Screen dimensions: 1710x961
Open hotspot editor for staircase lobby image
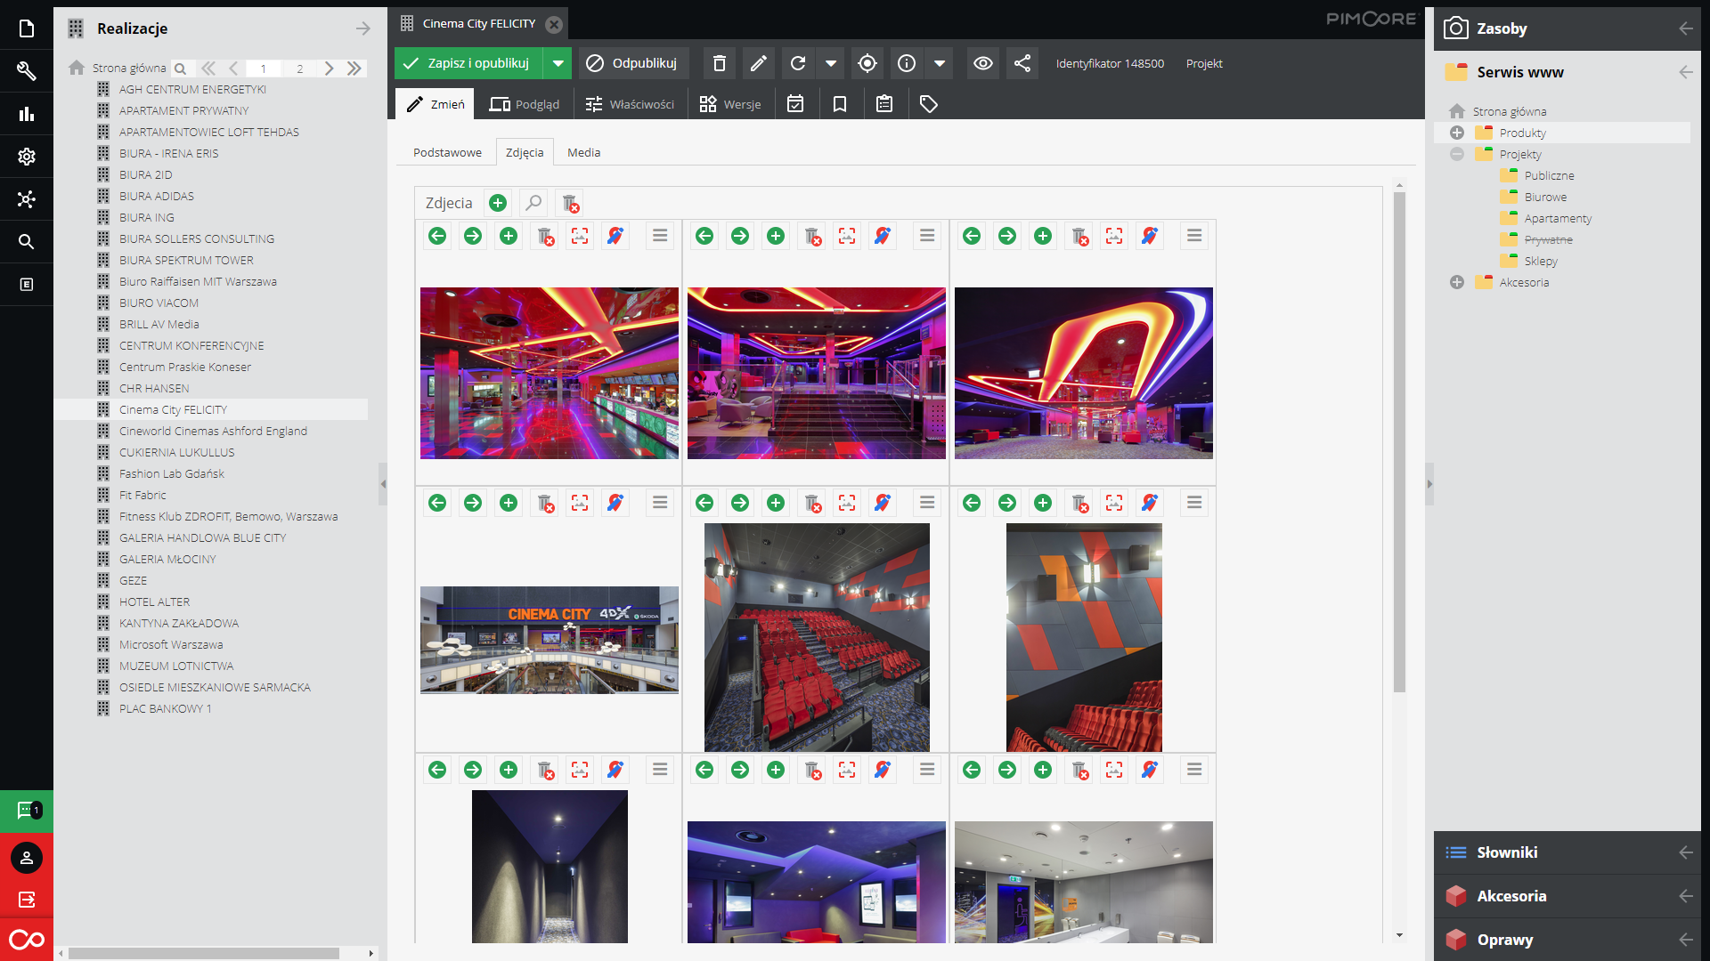pyautogui.click(x=883, y=236)
